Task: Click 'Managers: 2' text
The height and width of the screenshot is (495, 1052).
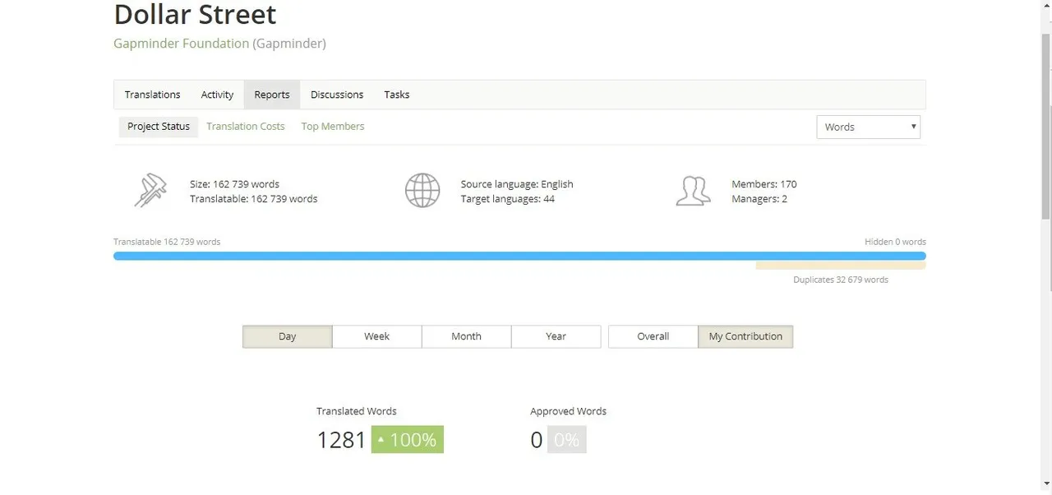Action: click(x=759, y=199)
